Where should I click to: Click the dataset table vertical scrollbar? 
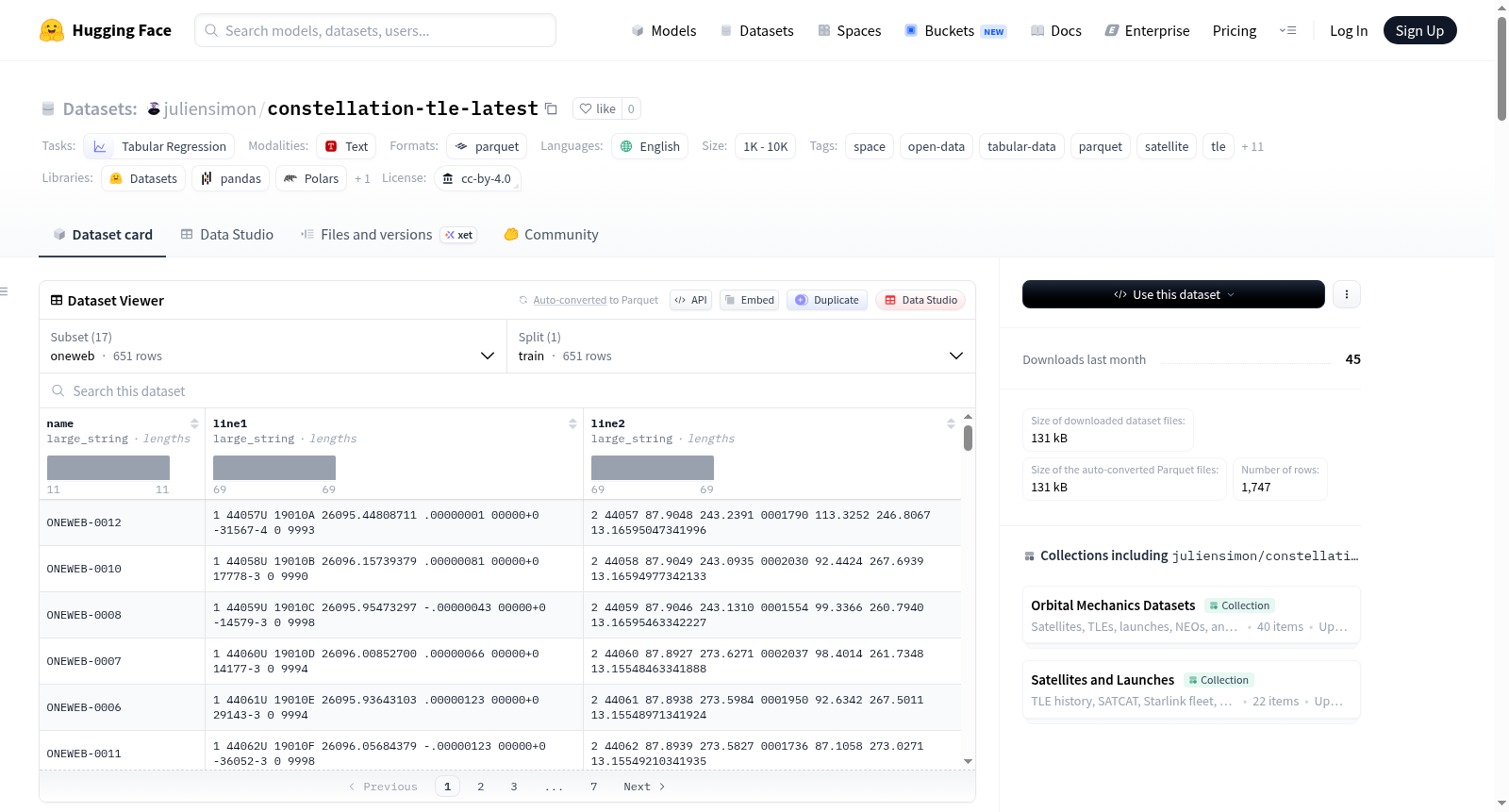click(968, 439)
